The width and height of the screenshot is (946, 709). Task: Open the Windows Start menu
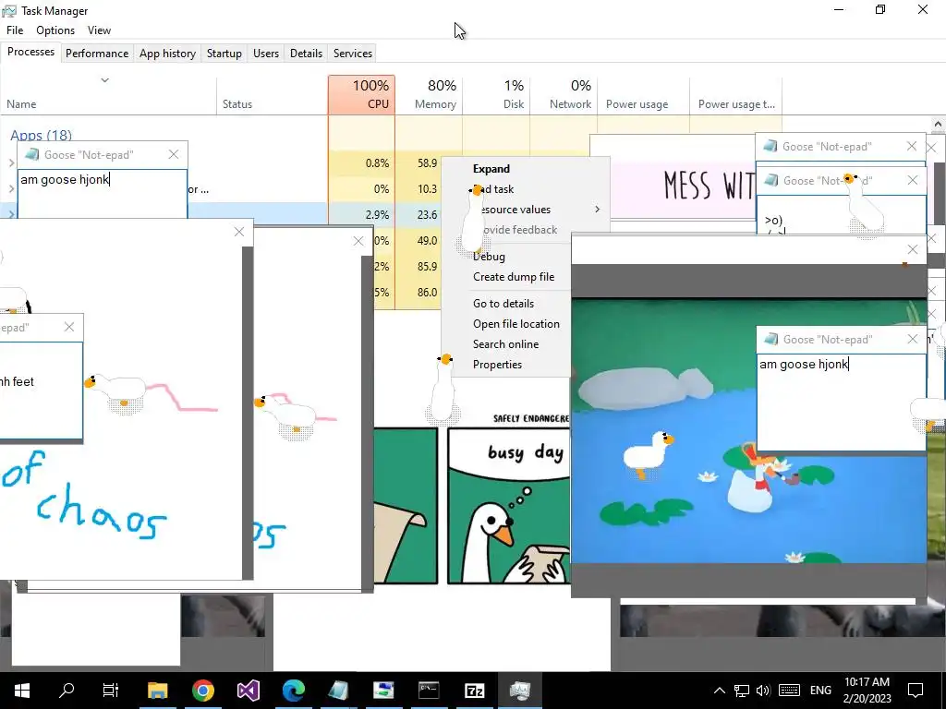tap(22, 691)
